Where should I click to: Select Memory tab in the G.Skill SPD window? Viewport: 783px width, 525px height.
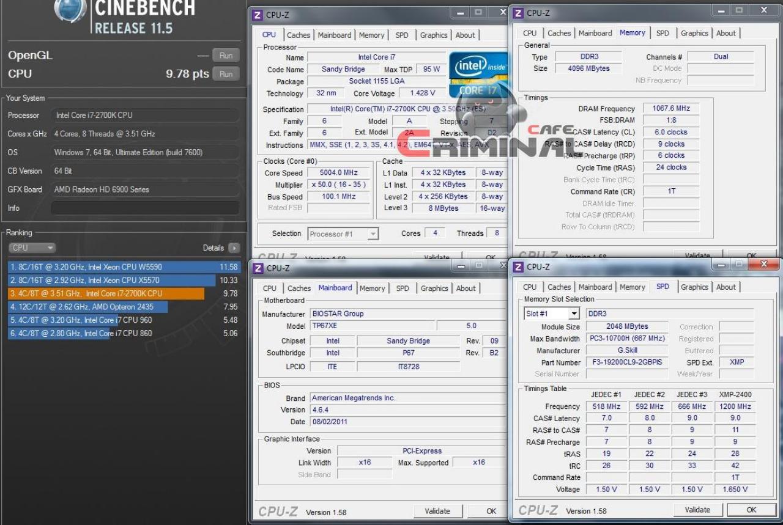pos(633,287)
